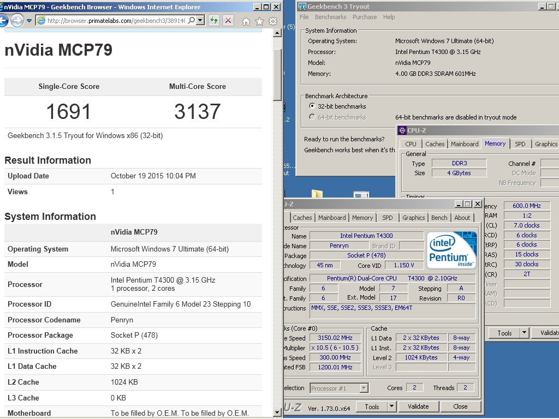Open Favorites star icon

click(x=259, y=21)
